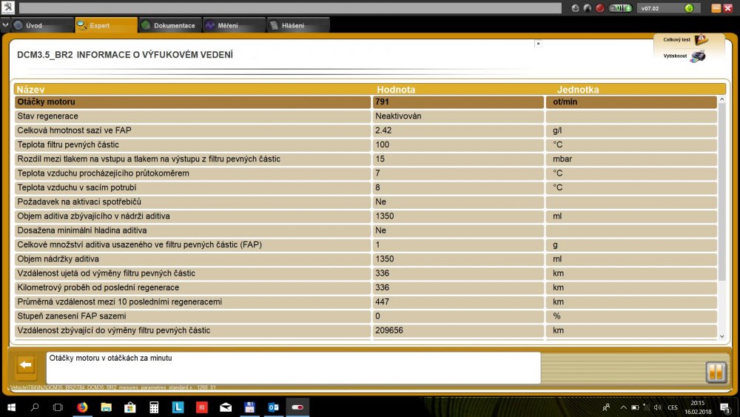Pause live measurement with the pause button
Viewport: 740px width, 417px height.
tap(716, 372)
